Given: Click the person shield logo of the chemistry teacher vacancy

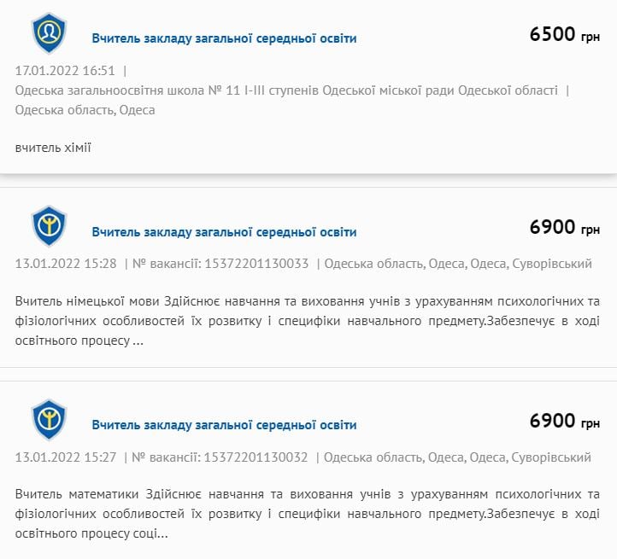Looking at the screenshot, I should 50,33.
